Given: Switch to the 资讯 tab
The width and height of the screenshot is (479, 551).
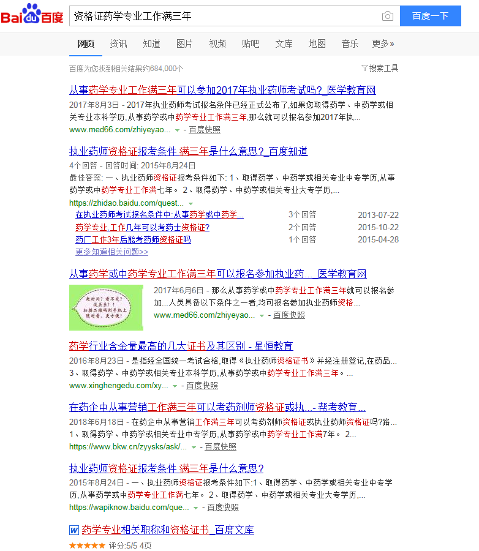Looking at the screenshot, I should click(118, 44).
